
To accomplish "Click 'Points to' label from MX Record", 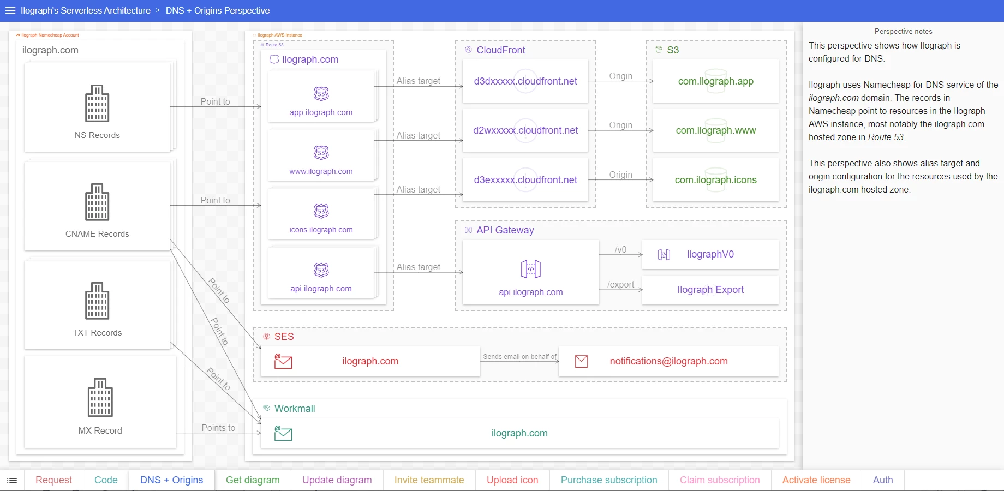I will click(x=218, y=428).
